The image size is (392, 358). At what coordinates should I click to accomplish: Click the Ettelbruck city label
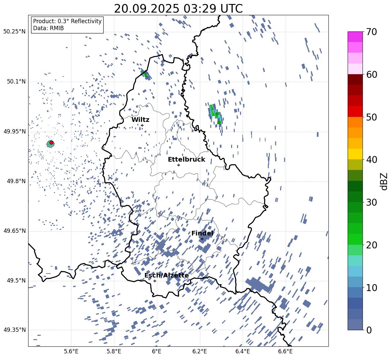pos(186,160)
